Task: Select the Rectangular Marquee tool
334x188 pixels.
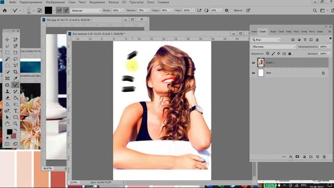Action: [7, 52]
